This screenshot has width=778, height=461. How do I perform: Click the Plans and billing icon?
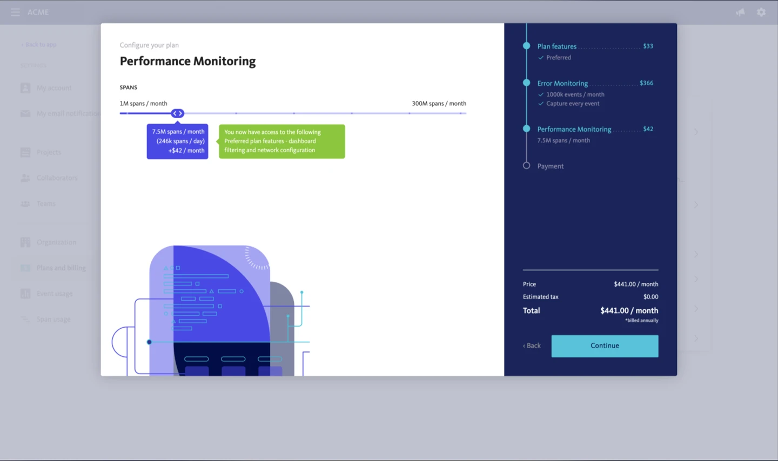point(25,268)
